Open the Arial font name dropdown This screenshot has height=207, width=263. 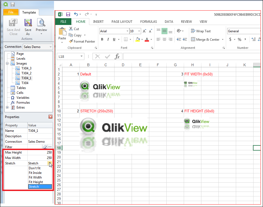coord(127,31)
